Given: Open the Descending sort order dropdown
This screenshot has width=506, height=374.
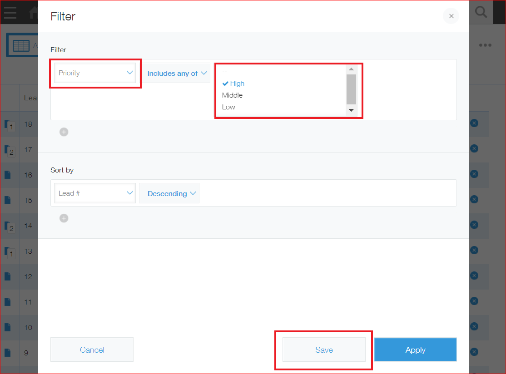Looking at the screenshot, I should click(169, 193).
